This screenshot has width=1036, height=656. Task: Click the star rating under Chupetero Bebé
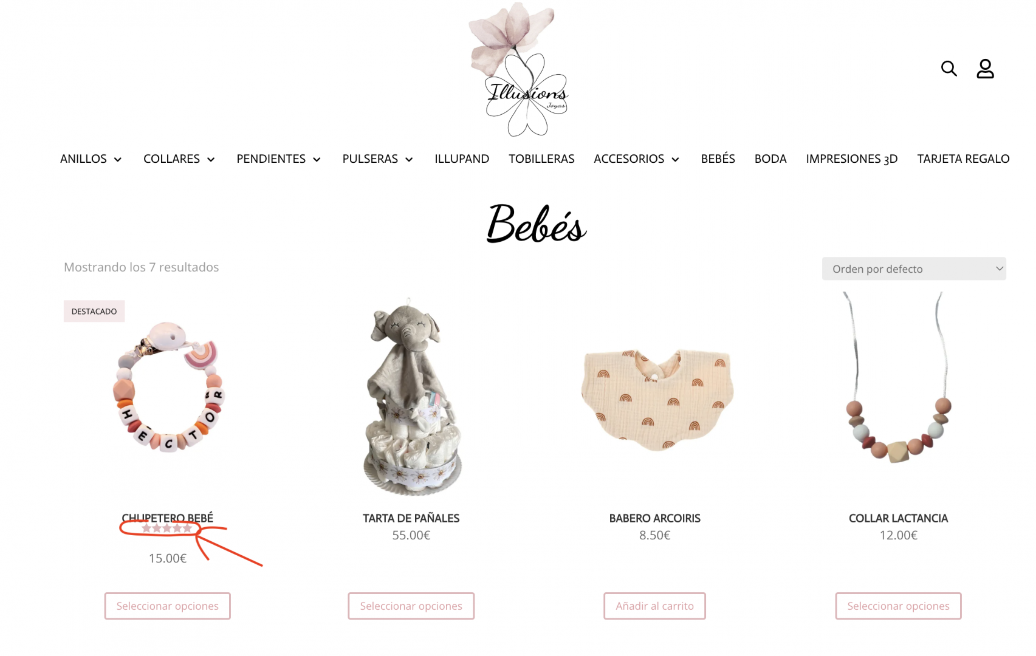coord(166,528)
